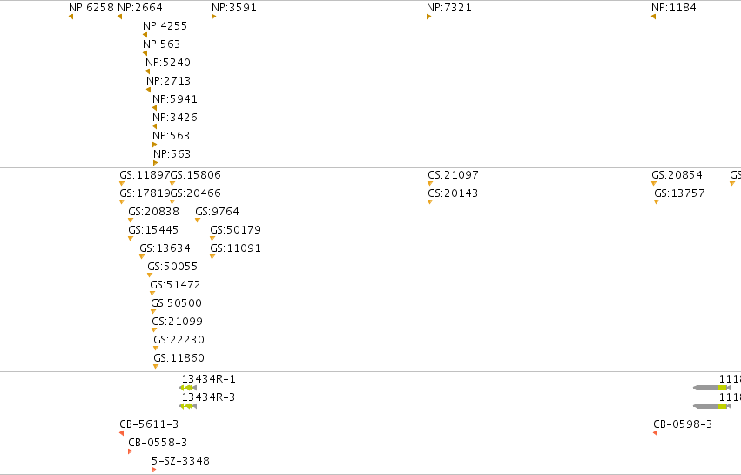Open the NP:3426 feature label
The width and height of the screenshot is (741, 475).
175,118
